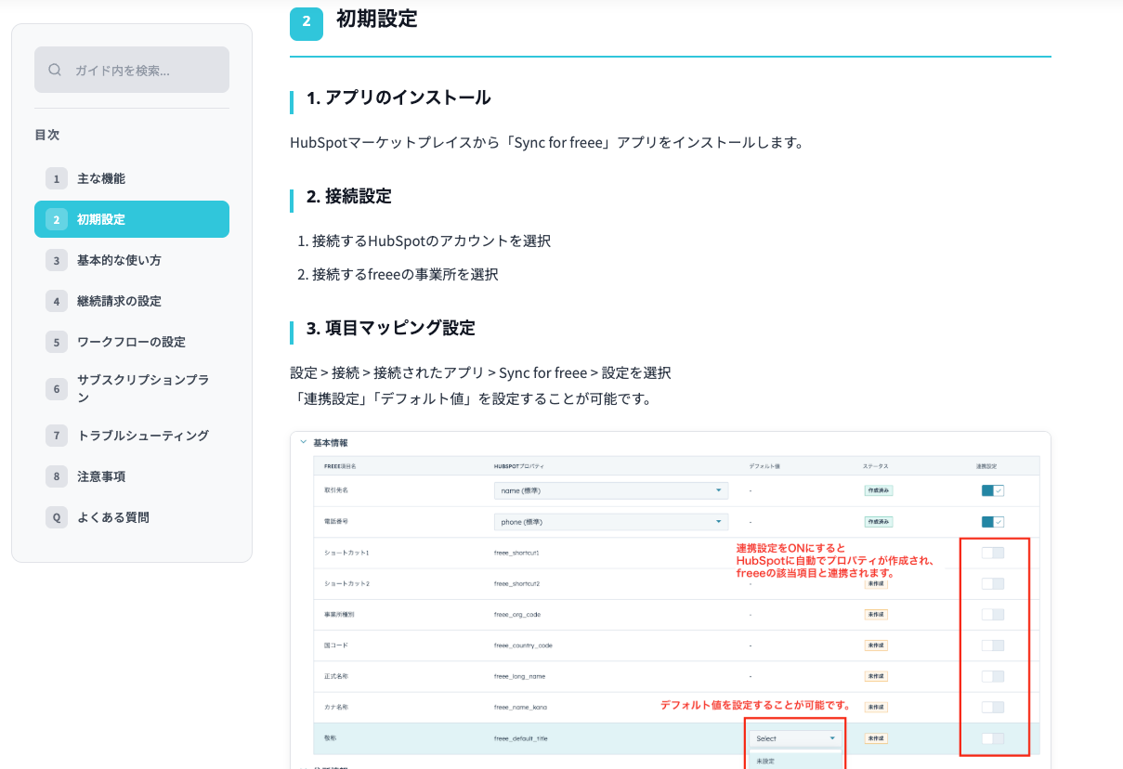Click 未作成 badge in 敬称 row
The width and height of the screenshot is (1123, 769).
click(x=876, y=738)
